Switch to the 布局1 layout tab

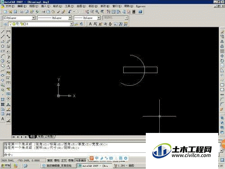pyautogui.click(x=41, y=137)
